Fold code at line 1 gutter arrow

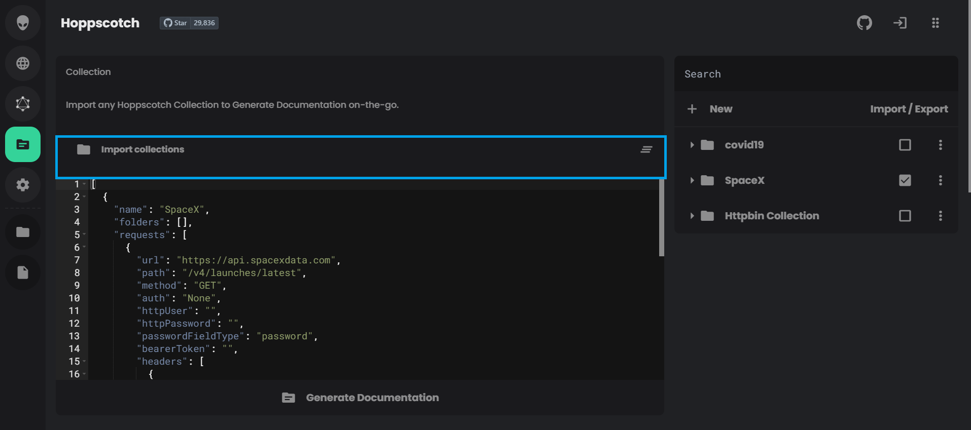click(84, 184)
